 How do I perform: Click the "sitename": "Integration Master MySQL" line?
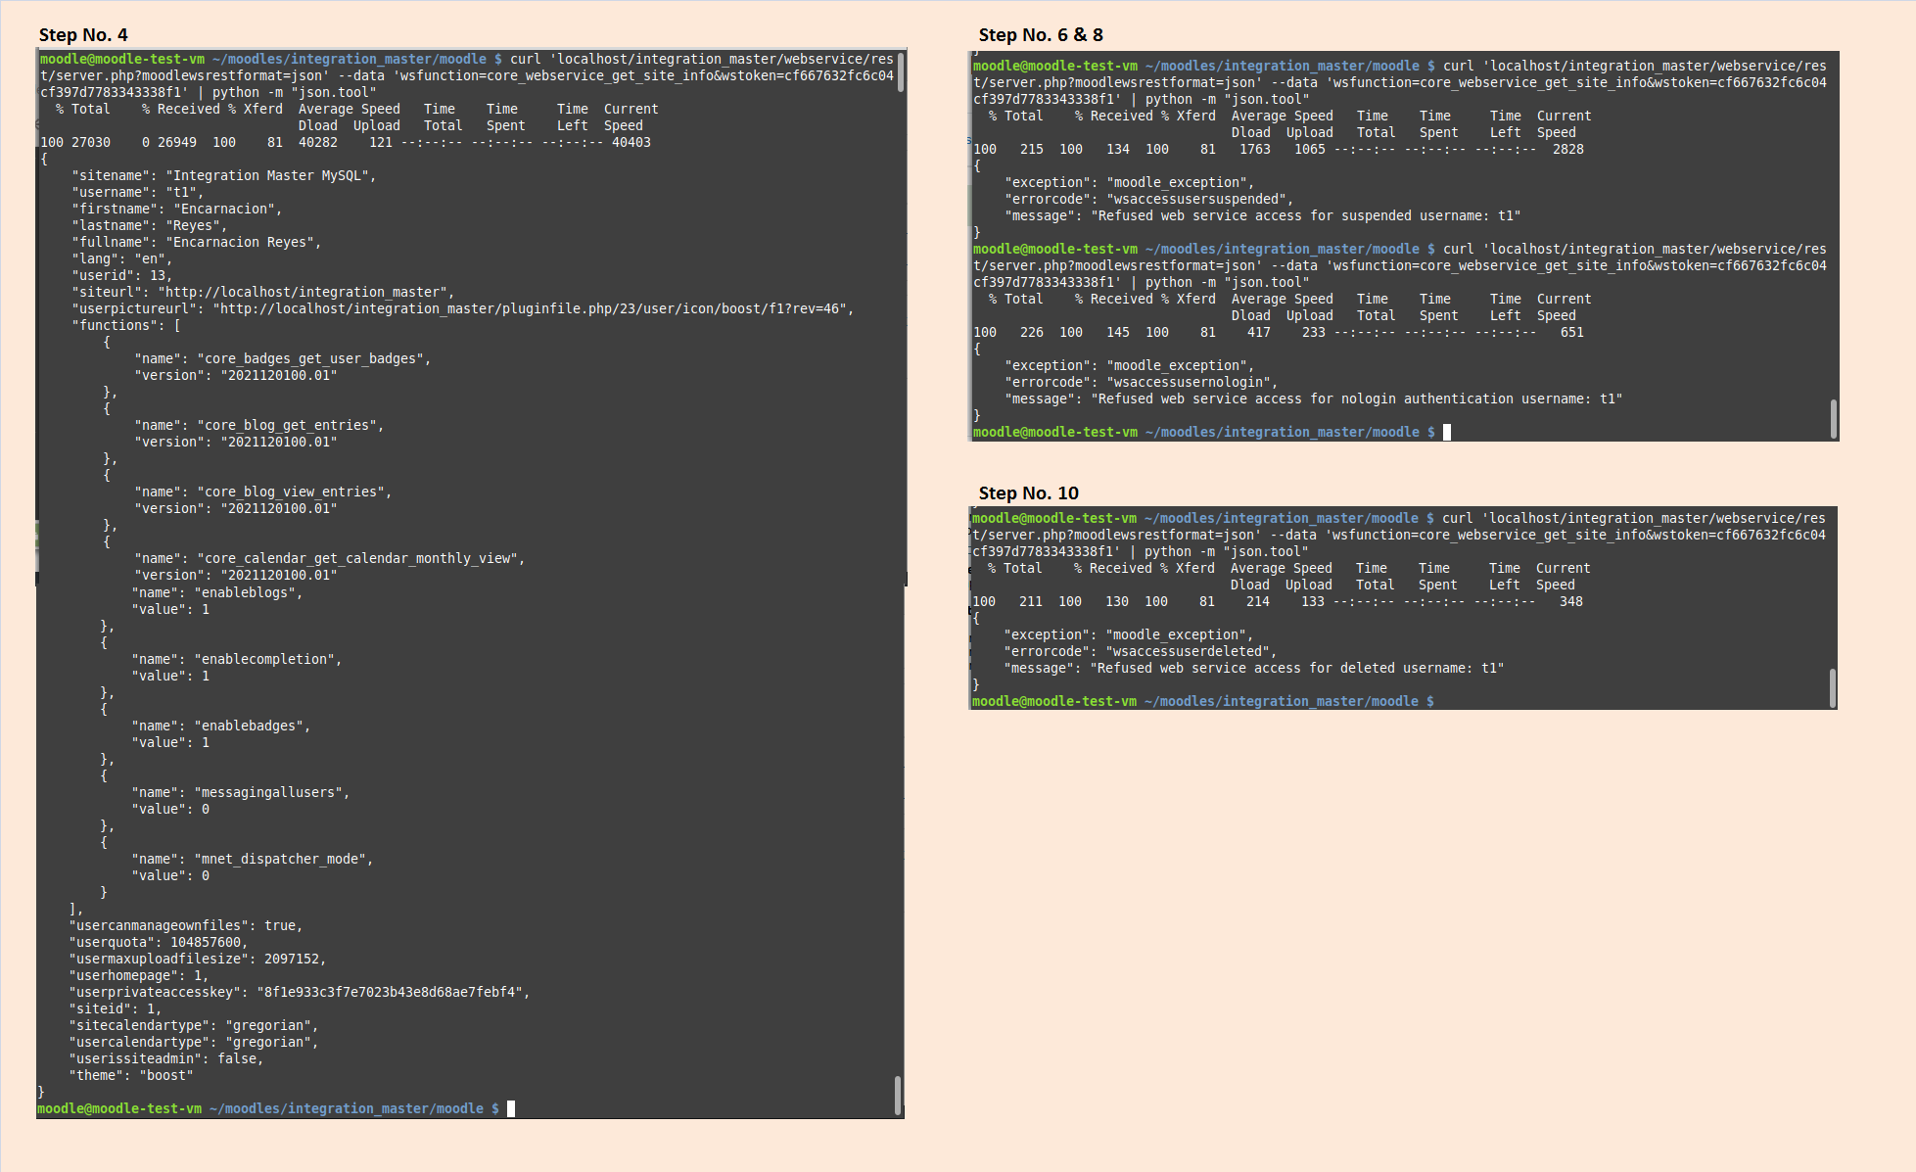(x=223, y=176)
